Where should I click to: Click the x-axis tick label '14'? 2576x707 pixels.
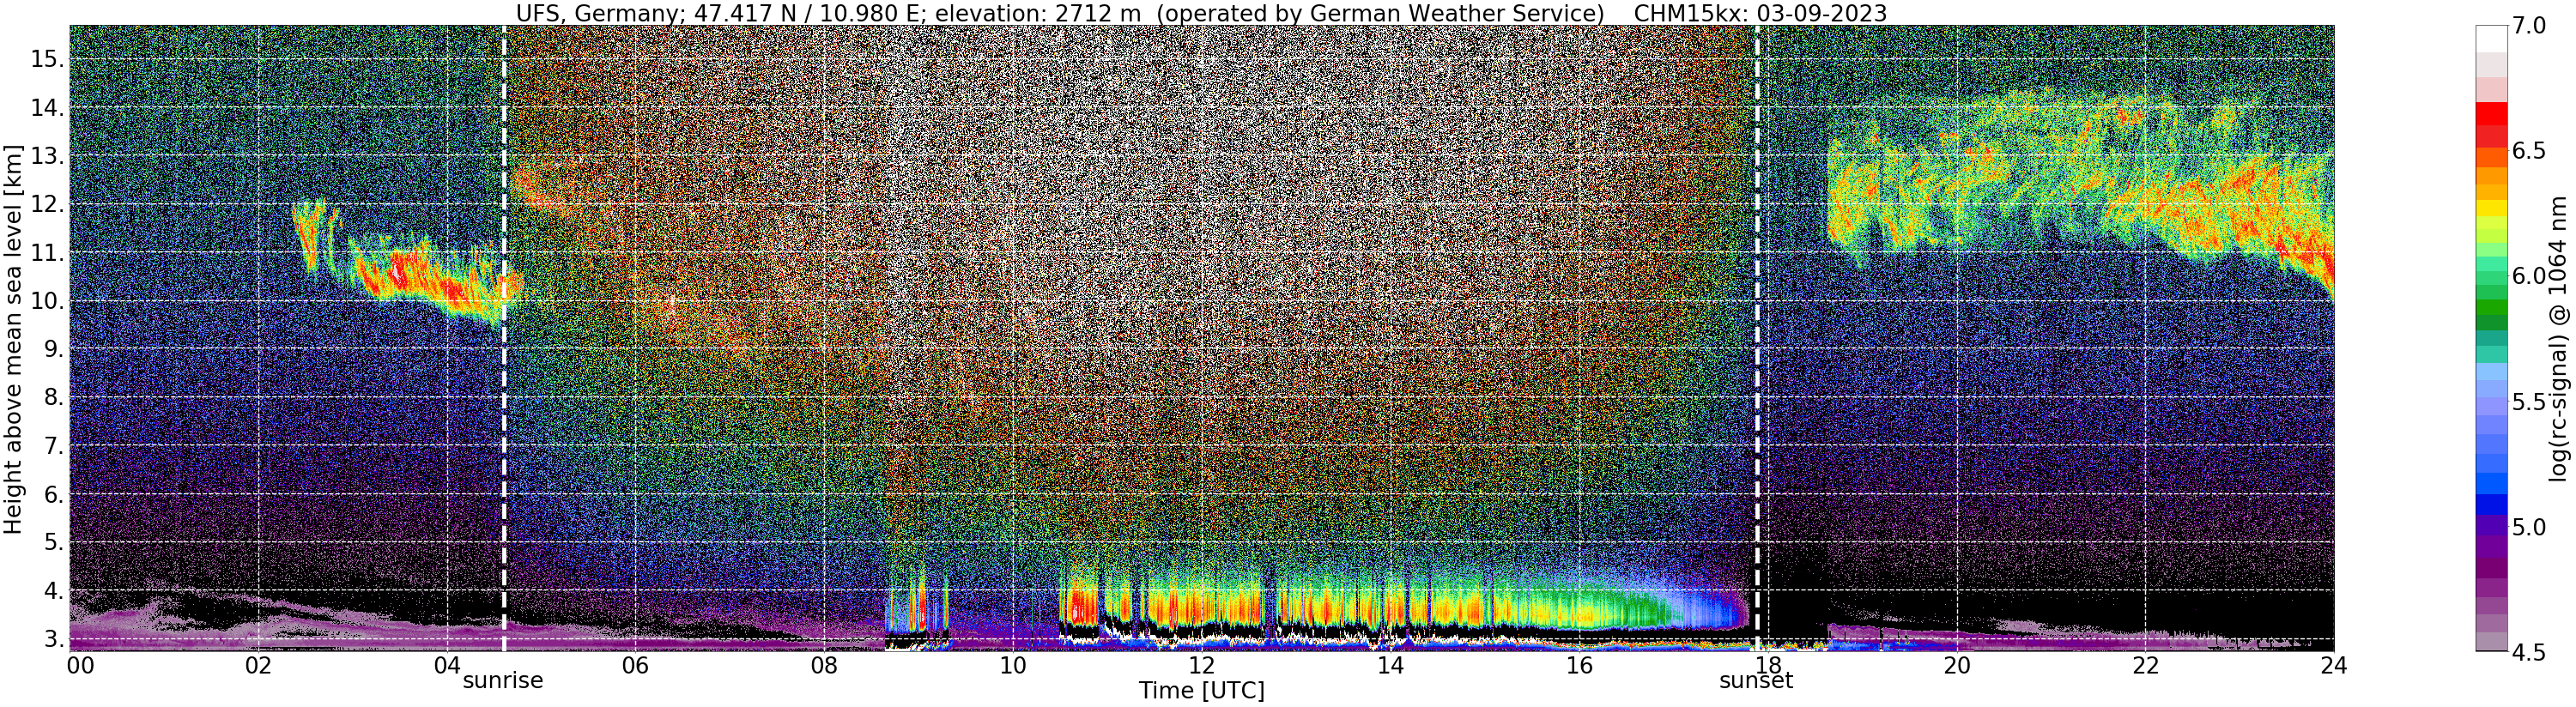(1390, 665)
